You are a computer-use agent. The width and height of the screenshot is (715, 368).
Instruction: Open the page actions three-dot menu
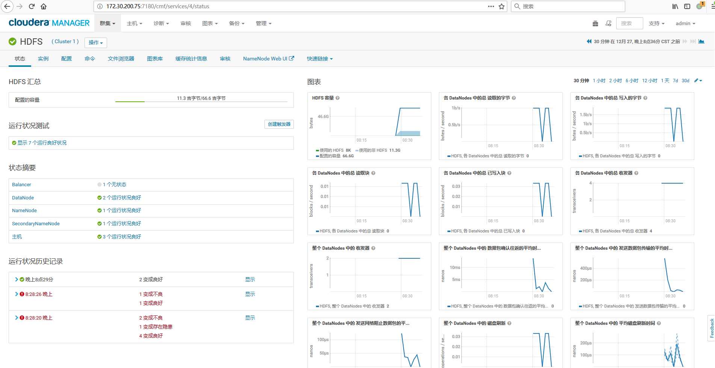point(491,6)
